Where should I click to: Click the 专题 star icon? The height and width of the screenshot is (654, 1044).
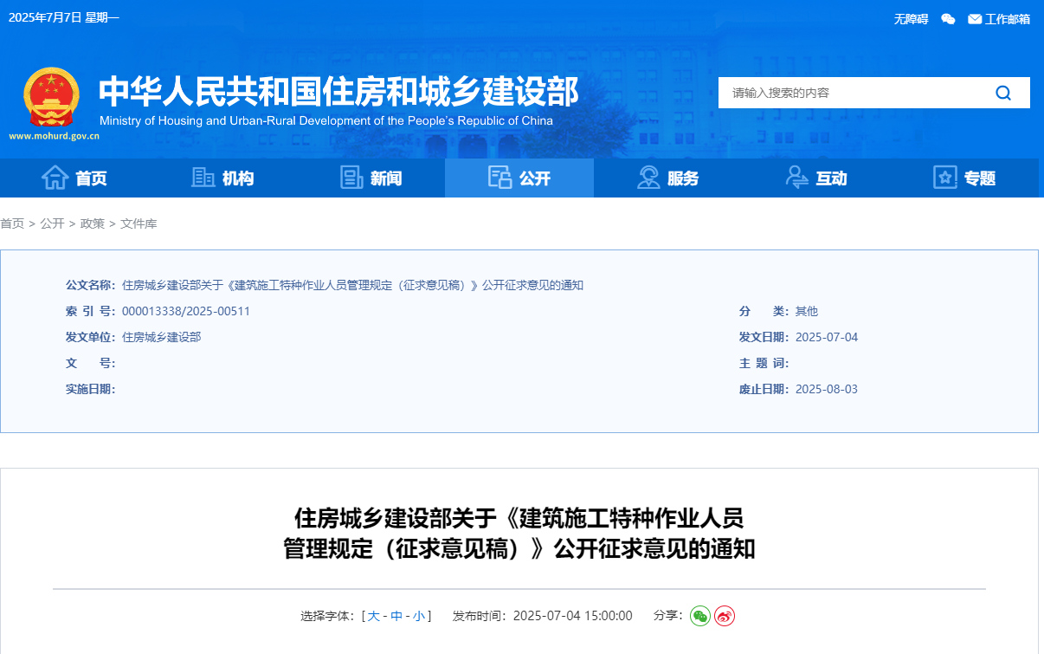click(x=945, y=178)
